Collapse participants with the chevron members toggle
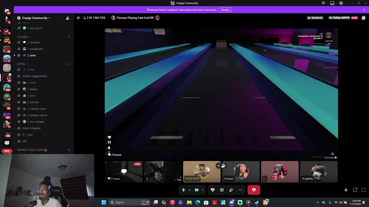 [x=221, y=166]
